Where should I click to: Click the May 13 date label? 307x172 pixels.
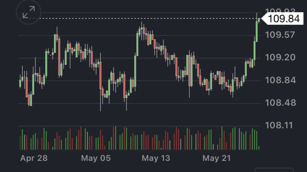(x=156, y=158)
